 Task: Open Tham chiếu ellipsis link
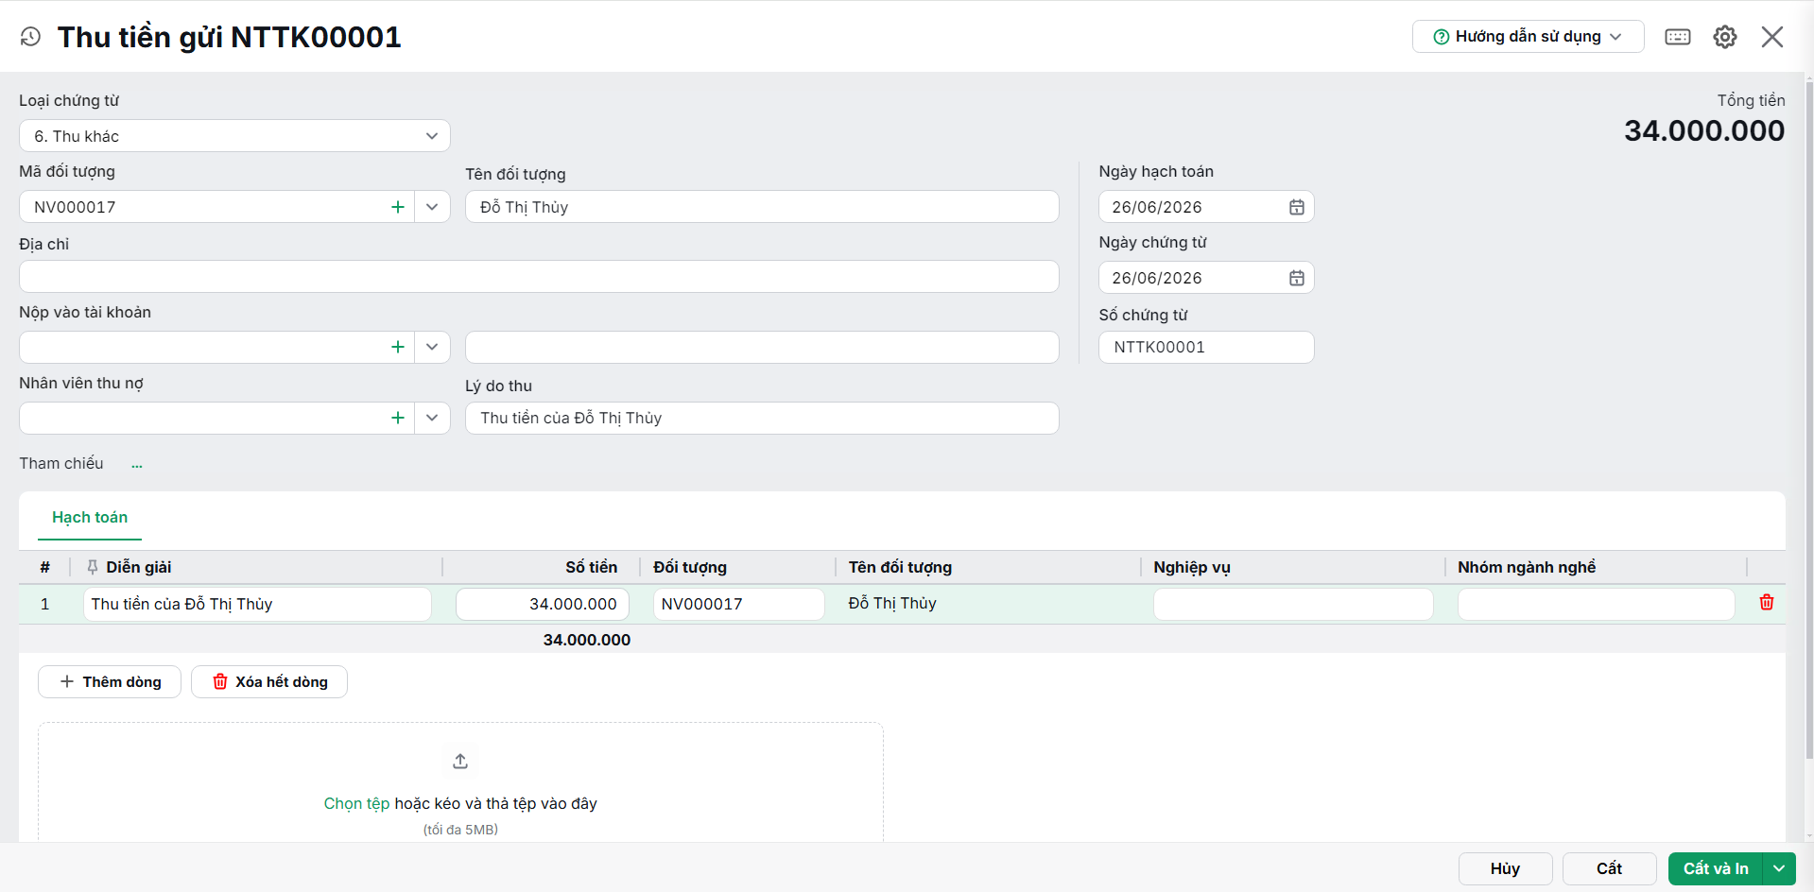pyautogui.click(x=137, y=464)
